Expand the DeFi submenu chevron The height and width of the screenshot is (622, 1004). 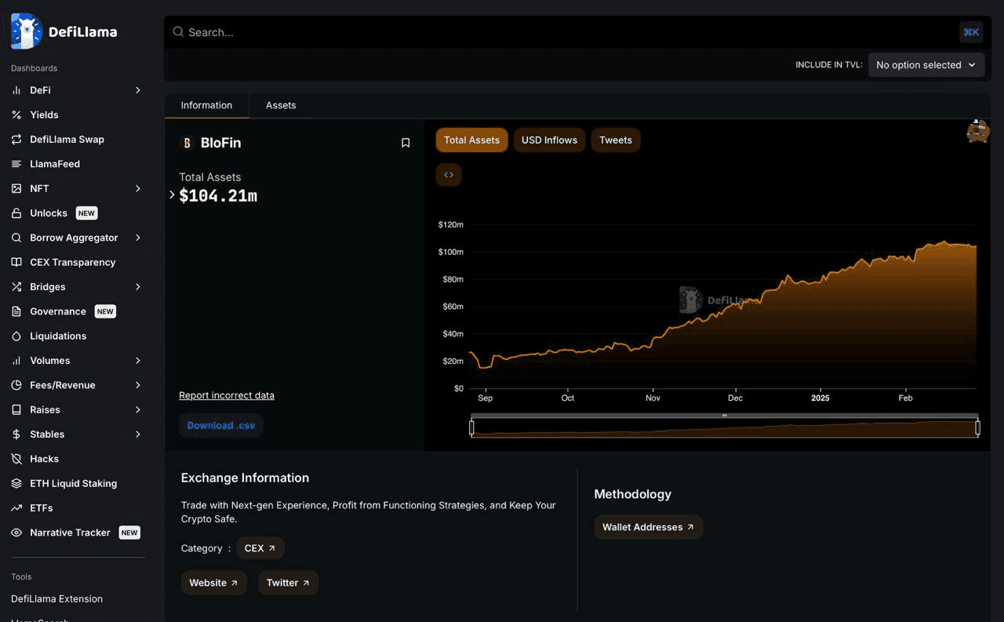pyautogui.click(x=138, y=90)
